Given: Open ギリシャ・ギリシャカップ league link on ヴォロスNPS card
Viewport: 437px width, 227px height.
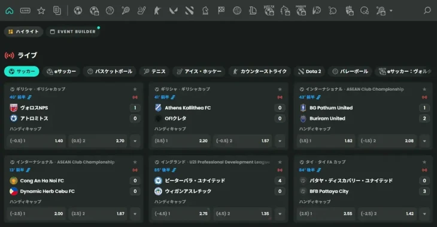Looking at the screenshot, I should coord(41,89).
